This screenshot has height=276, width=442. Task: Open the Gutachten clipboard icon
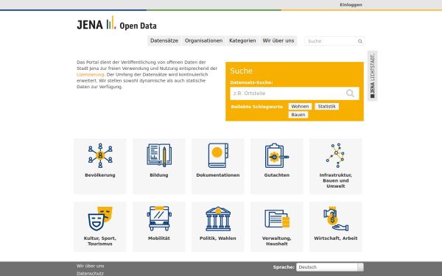point(277,155)
